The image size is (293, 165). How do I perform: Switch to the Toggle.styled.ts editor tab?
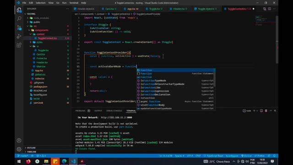tap(206, 9)
